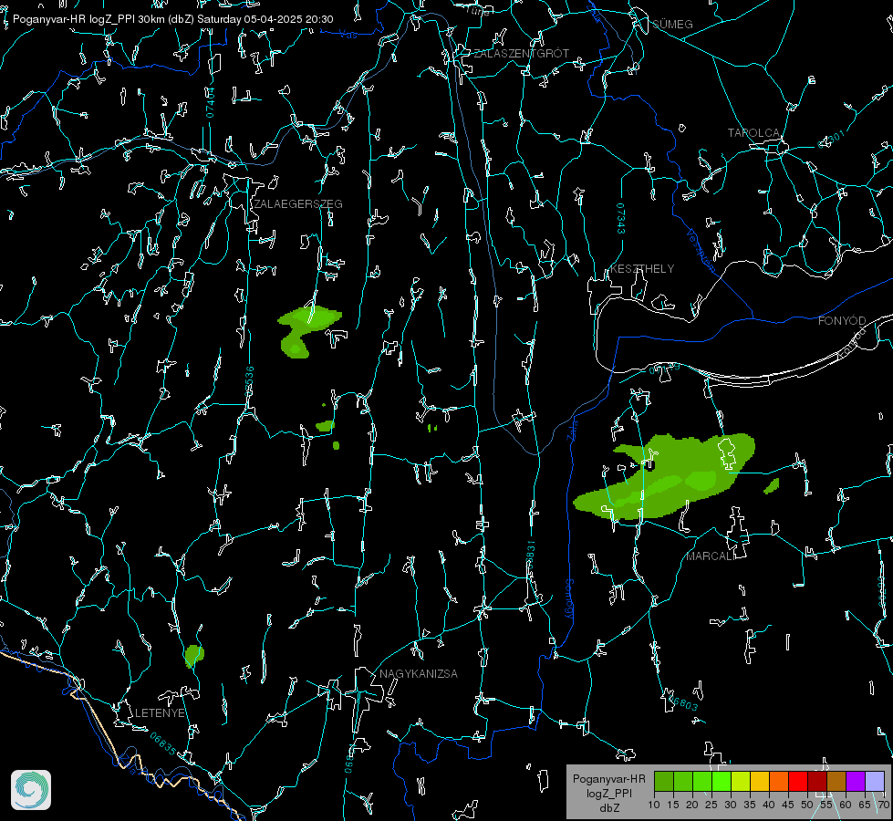Click road number 07343 label

[x=621, y=219]
